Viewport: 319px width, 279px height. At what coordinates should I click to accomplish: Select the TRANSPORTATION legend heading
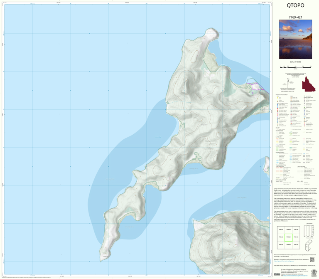click(x=280, y=165)
